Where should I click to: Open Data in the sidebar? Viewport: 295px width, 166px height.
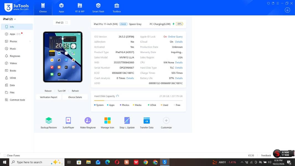click(17, 85)
